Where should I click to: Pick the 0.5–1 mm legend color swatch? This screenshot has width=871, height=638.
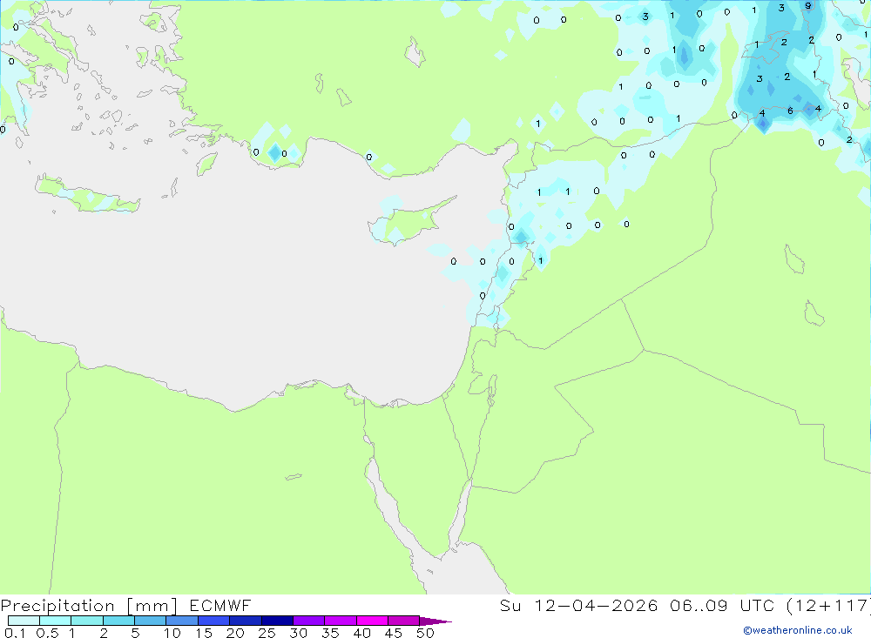pos(56,621)
